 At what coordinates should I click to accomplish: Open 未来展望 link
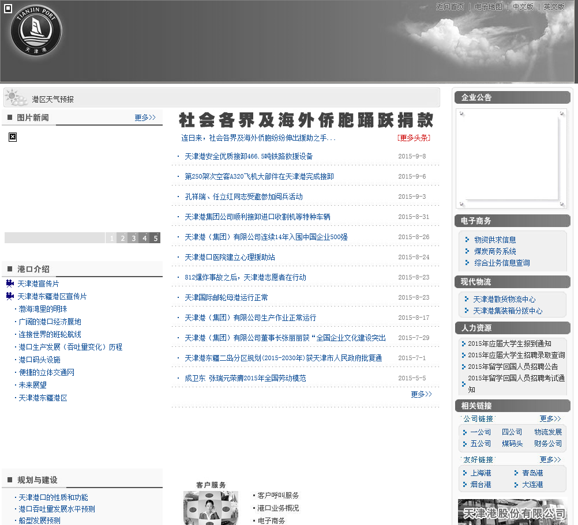pyautogui.click(x=32, y=385)
